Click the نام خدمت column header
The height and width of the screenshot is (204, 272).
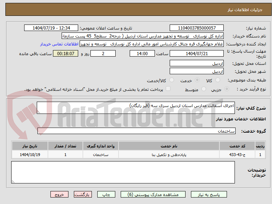[x=169, y=146]
